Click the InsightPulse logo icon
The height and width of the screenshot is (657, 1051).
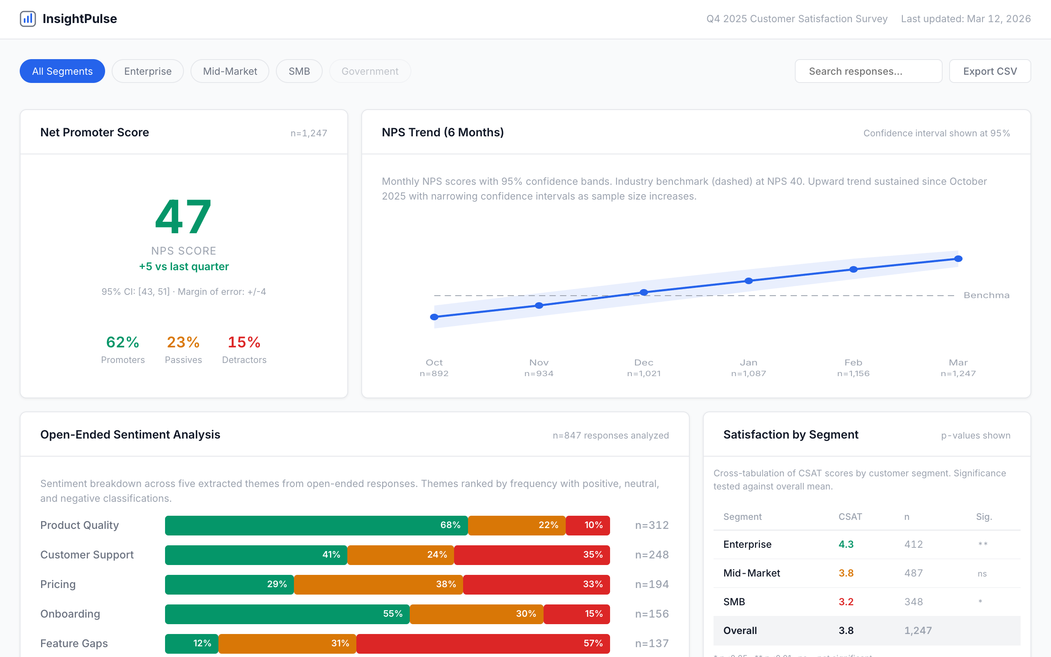coord(28,19)
